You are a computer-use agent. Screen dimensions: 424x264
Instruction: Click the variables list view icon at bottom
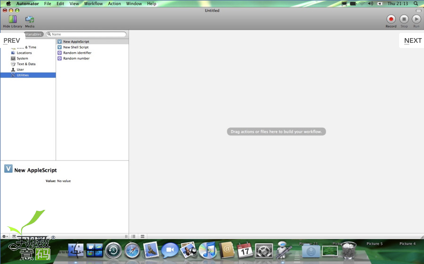143,236
